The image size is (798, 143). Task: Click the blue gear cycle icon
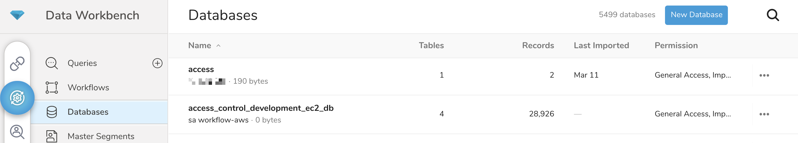[x=17, y=98]
